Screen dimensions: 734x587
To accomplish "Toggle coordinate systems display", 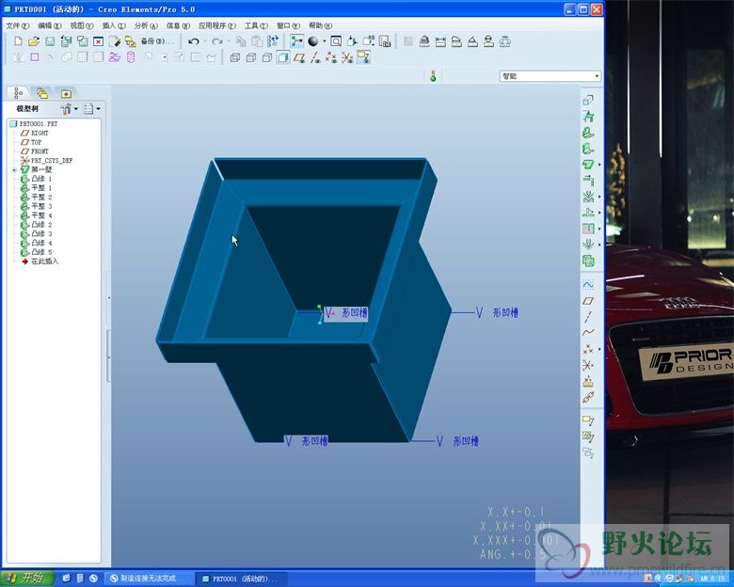I will pos(347,57).
